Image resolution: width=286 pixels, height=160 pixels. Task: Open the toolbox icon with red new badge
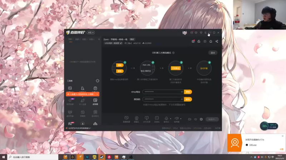click(71, 123)
